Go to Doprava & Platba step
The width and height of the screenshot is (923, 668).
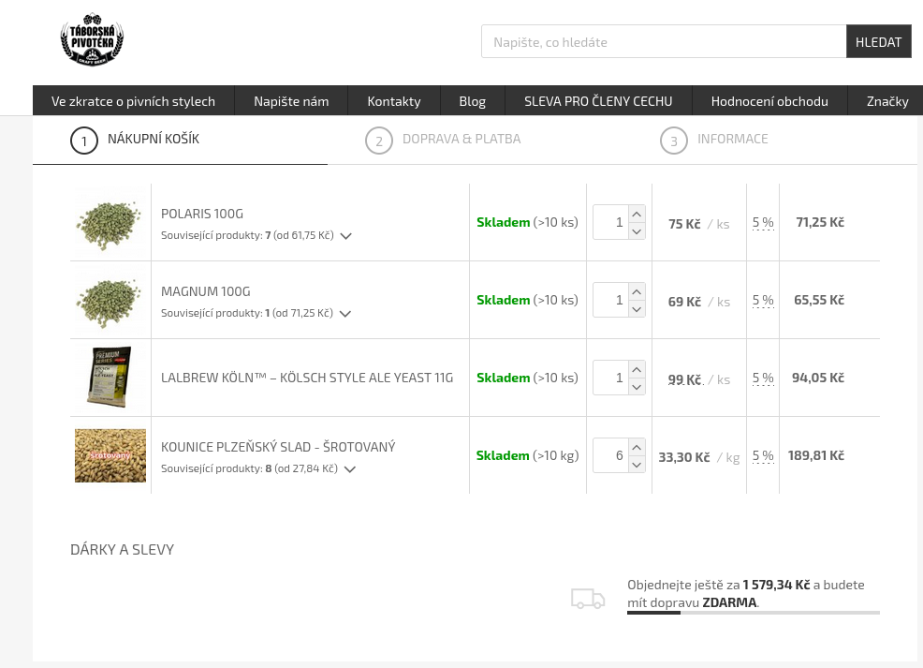point(461,140)
